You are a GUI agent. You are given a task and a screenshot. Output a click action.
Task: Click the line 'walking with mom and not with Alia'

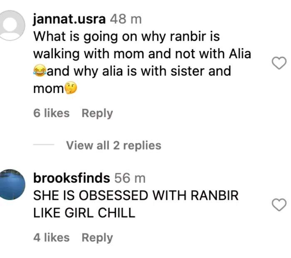tap(142, 54)
